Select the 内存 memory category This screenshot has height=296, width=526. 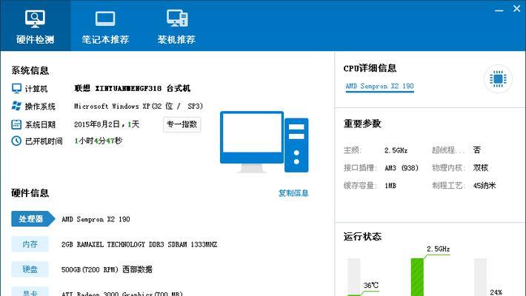(30, 244)
